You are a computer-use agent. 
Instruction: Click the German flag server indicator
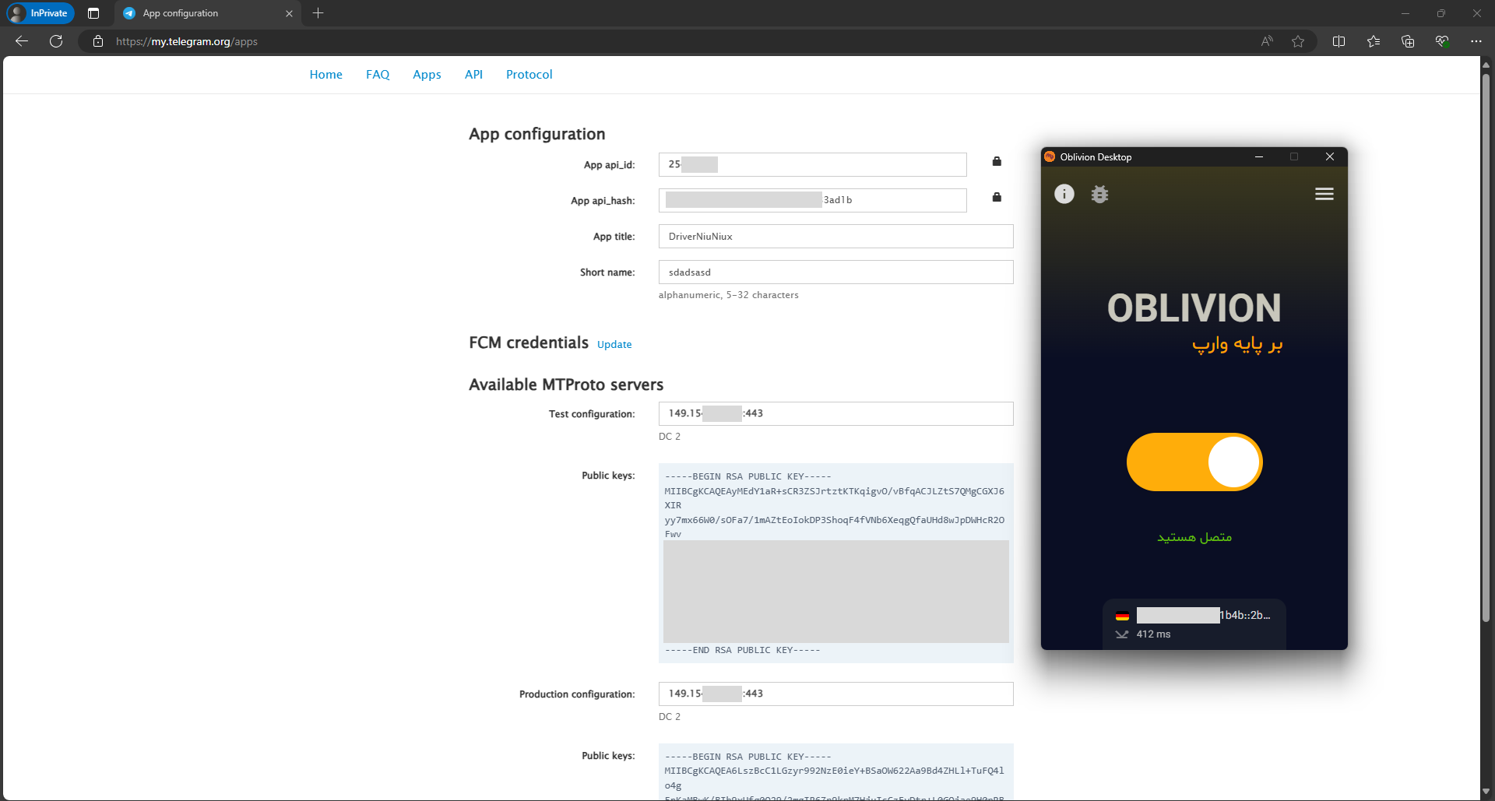[1122, 616]
